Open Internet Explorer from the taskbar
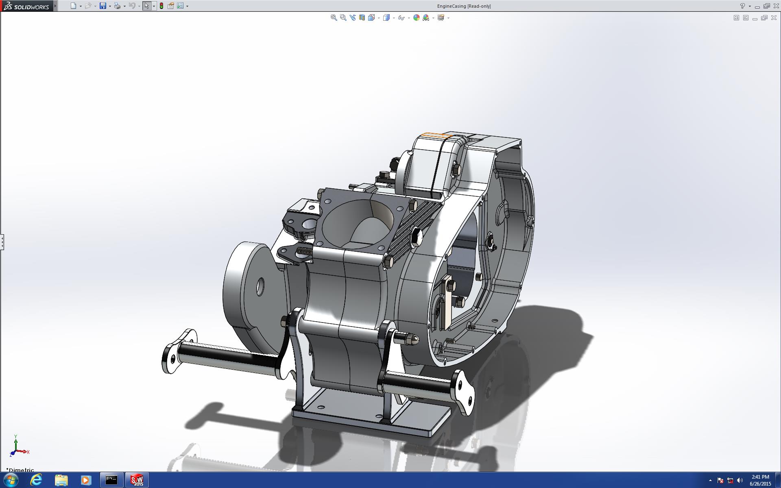The width and height of the screenshot is (781, 488). pos(36,480)
